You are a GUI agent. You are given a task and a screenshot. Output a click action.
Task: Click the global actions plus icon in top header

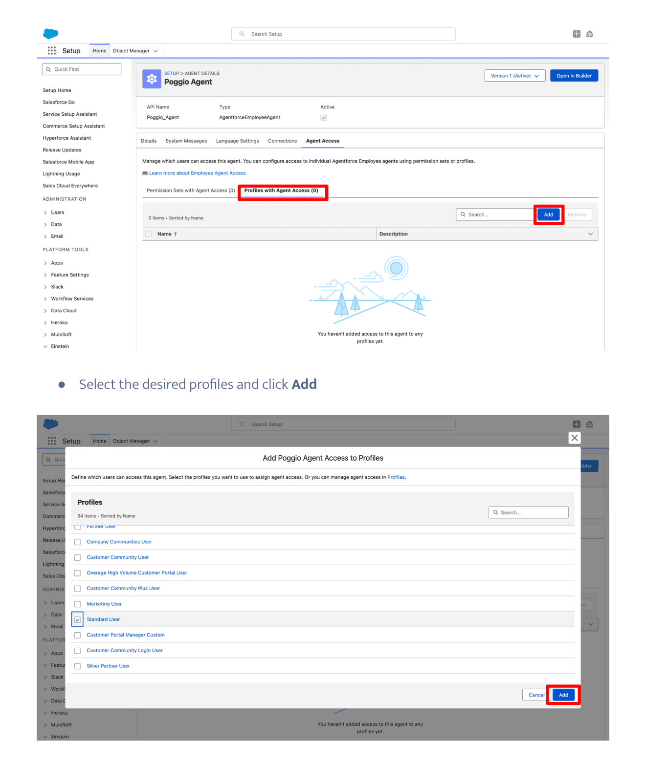pyautogui.click(x=577, y=34)
